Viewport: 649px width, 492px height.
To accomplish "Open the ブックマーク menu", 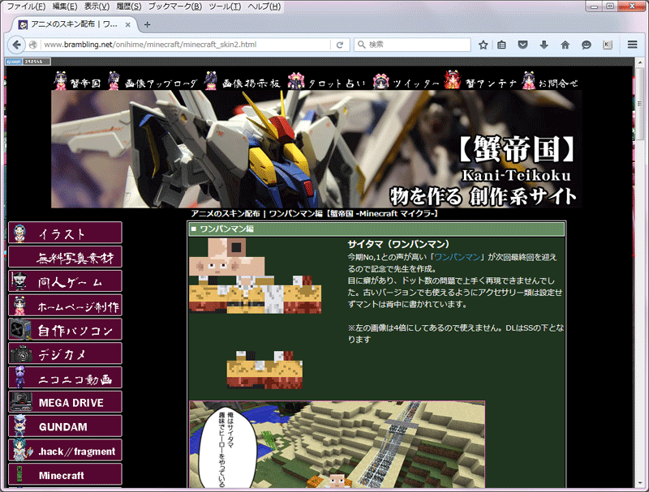I will tap(175, 6).
